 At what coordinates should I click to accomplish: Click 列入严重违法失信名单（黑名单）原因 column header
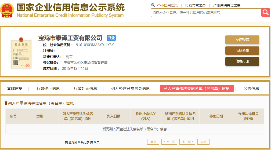pyautogui.click(x=78, y=116)
